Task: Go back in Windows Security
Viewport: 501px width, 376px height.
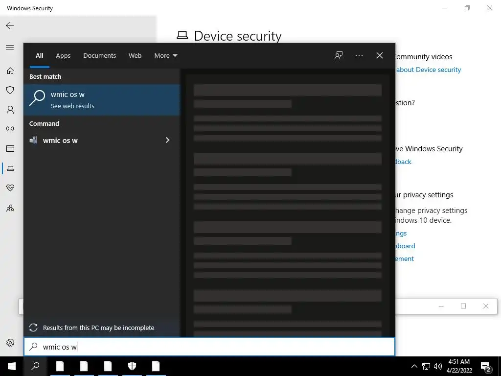Action: point(10,25)
